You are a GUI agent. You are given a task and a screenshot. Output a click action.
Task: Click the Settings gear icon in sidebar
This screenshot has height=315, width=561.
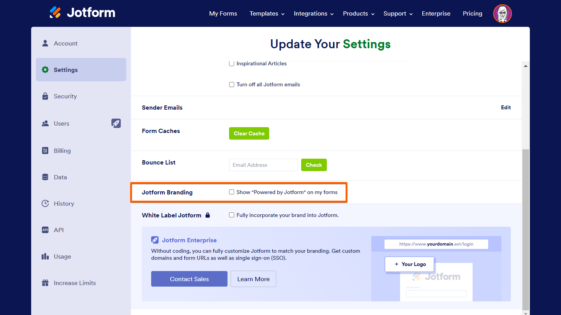point(45,70)
